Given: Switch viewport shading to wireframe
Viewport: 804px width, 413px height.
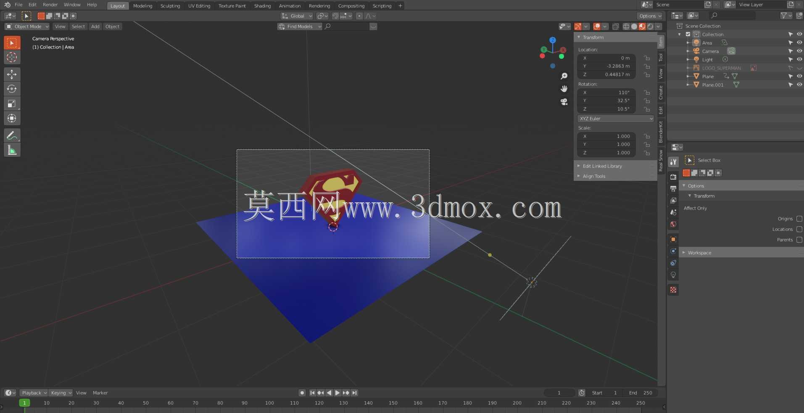Looking at the screenshot, I should tap(626, 26).
